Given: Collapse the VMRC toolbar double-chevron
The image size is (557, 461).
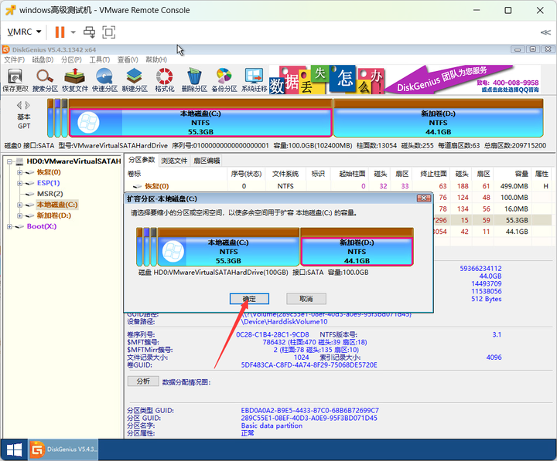Looking at the screenshot, I should pyautogui.click(x=545, y=32).
